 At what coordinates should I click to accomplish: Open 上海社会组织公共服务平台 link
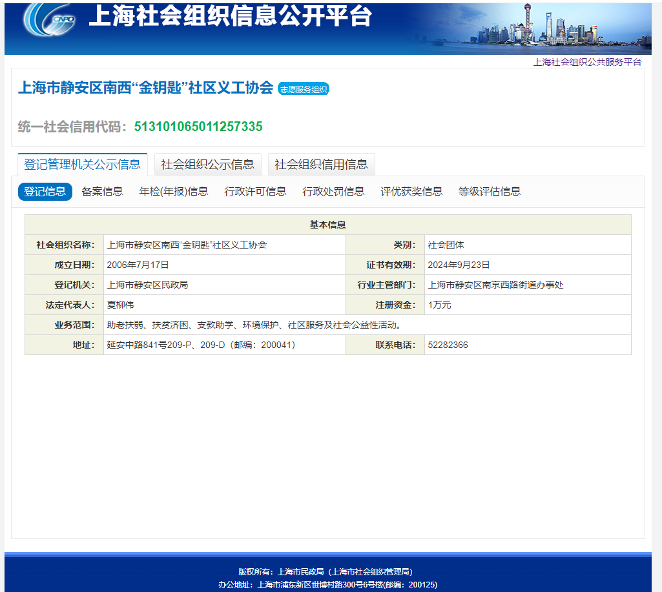(587, 62)
